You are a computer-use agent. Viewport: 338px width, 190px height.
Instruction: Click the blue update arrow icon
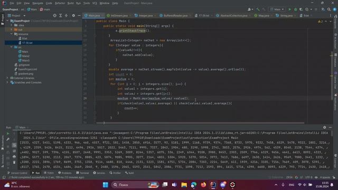point(334,9)
